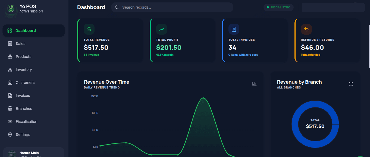This screenshot has height=157, width=370.
Task: Click the $195 axis label
Action: [x=95, y=113]
